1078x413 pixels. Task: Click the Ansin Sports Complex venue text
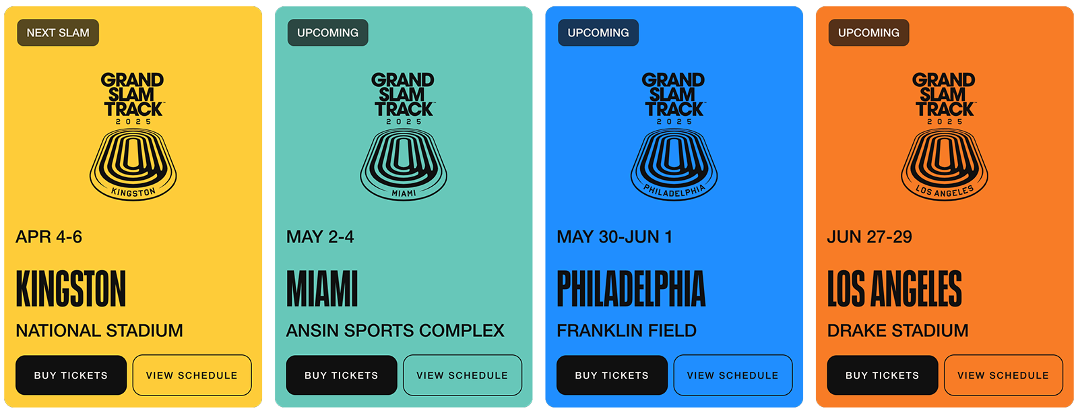395,331
